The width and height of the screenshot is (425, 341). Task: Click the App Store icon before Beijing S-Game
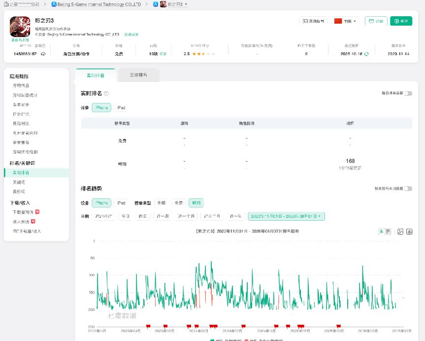point(54,4)
